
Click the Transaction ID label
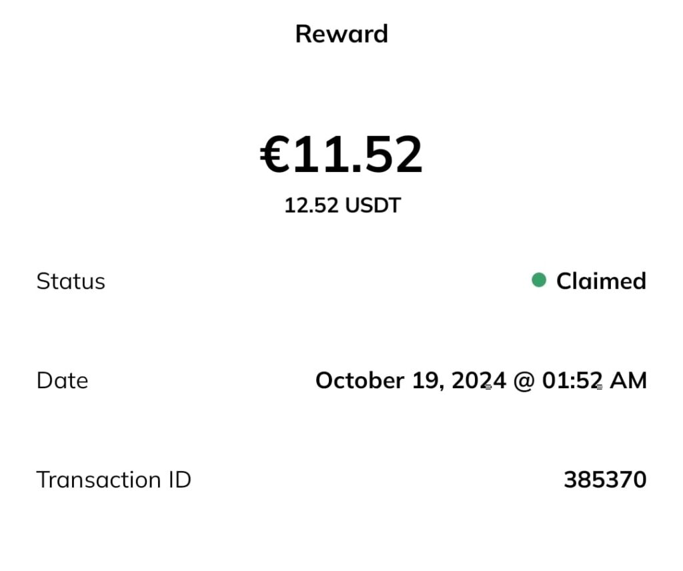pyautogui.click(x=113, y=480)
